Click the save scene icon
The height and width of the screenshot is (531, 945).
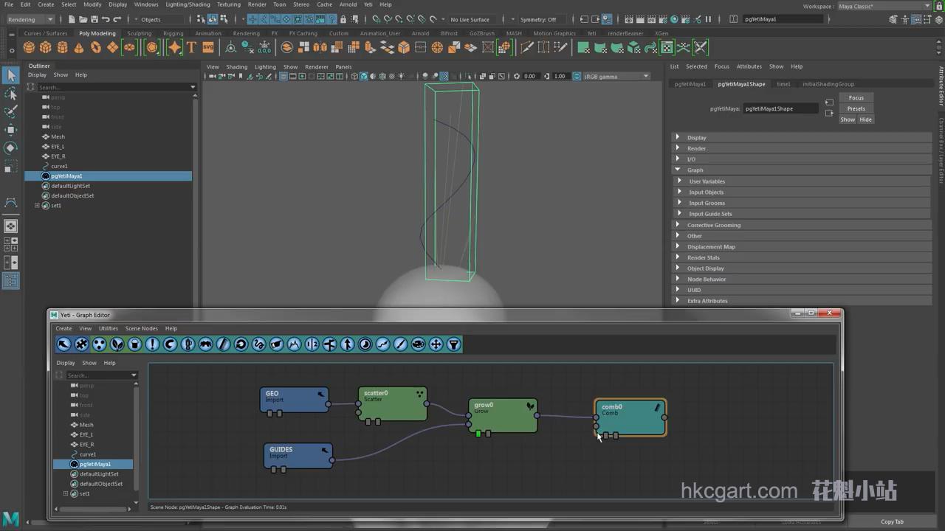coord(94,19)
